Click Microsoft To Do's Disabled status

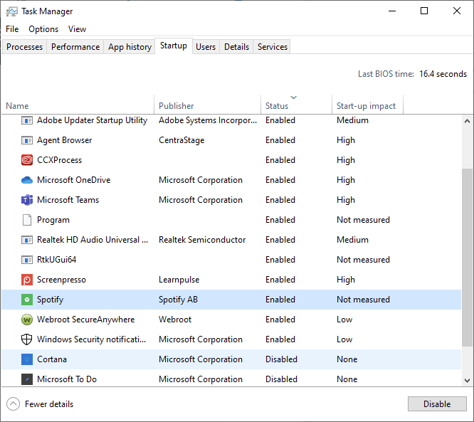tap(281, 379)
